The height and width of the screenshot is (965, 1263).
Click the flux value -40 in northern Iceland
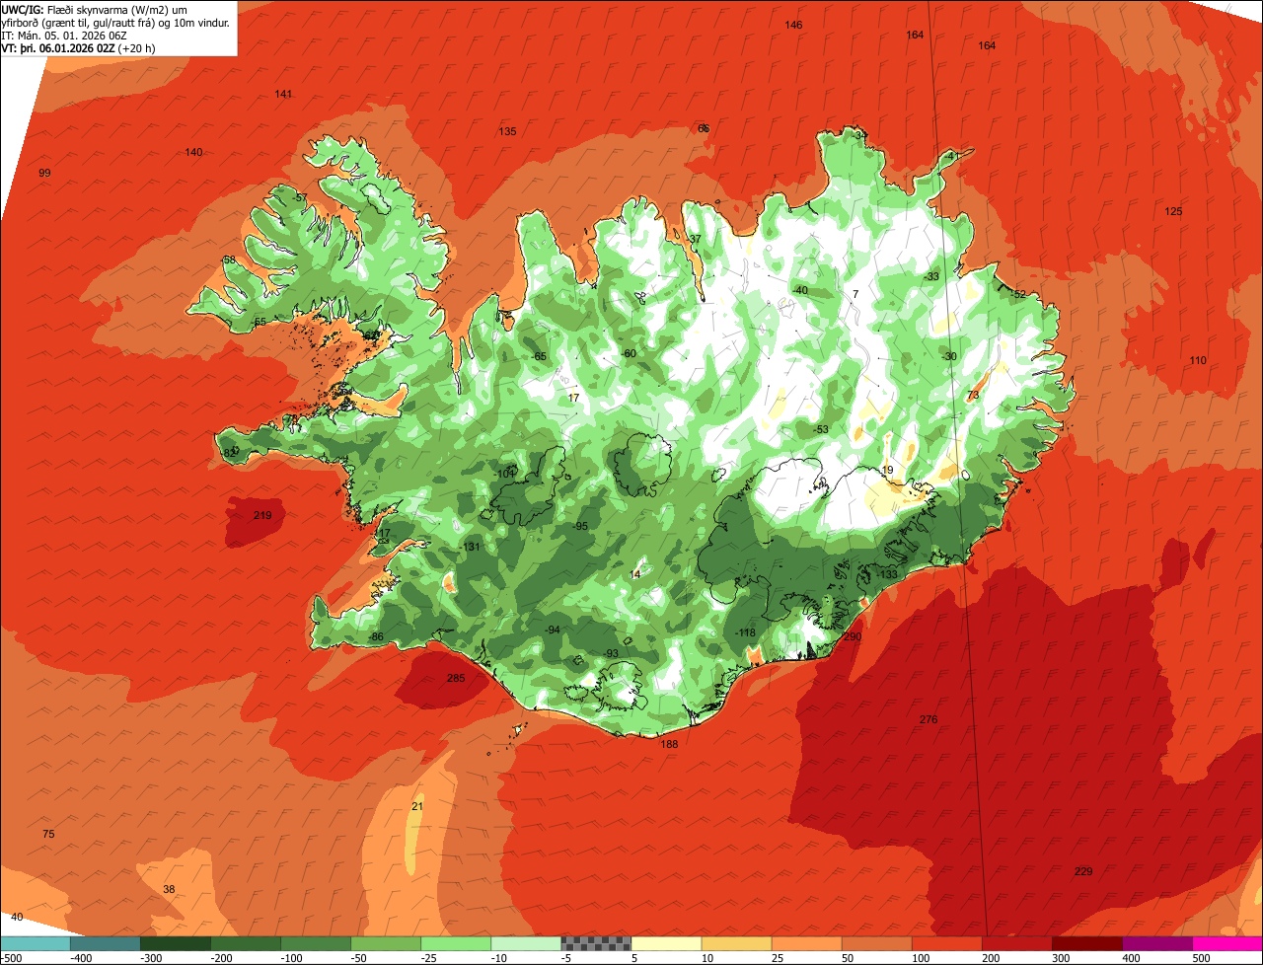(x=800, y=290)
